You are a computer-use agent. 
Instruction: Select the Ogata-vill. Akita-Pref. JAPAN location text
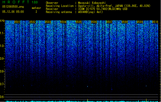114,6
